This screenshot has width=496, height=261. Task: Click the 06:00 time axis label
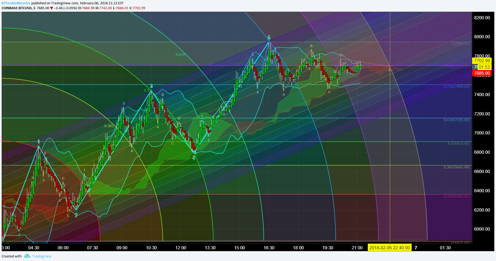[63, 248]
